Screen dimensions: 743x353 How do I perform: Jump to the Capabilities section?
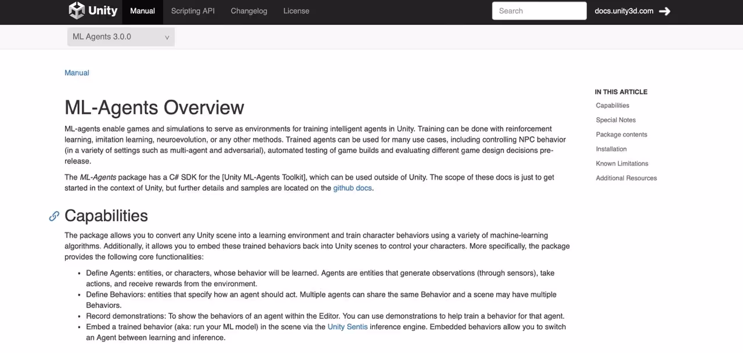coord(612,105)
